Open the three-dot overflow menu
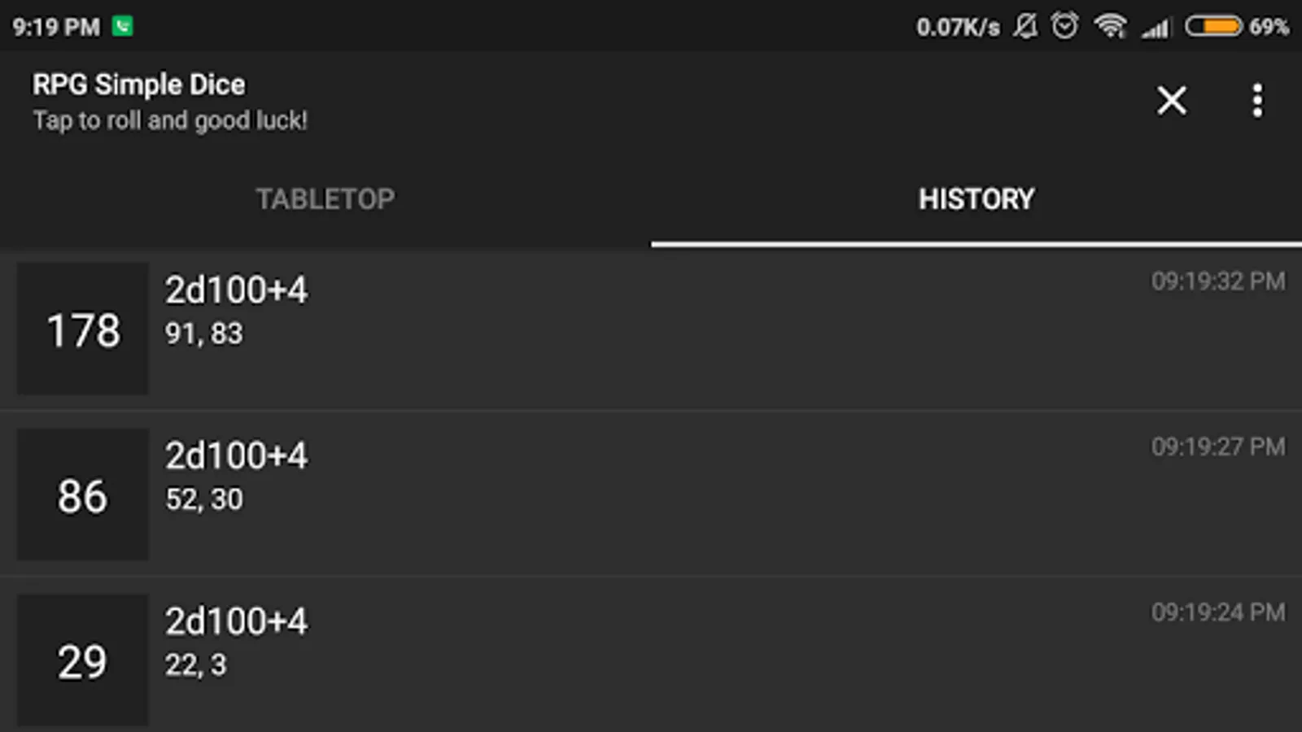1302x732 pixels. pyautogui.click(x=1257, y=101)
